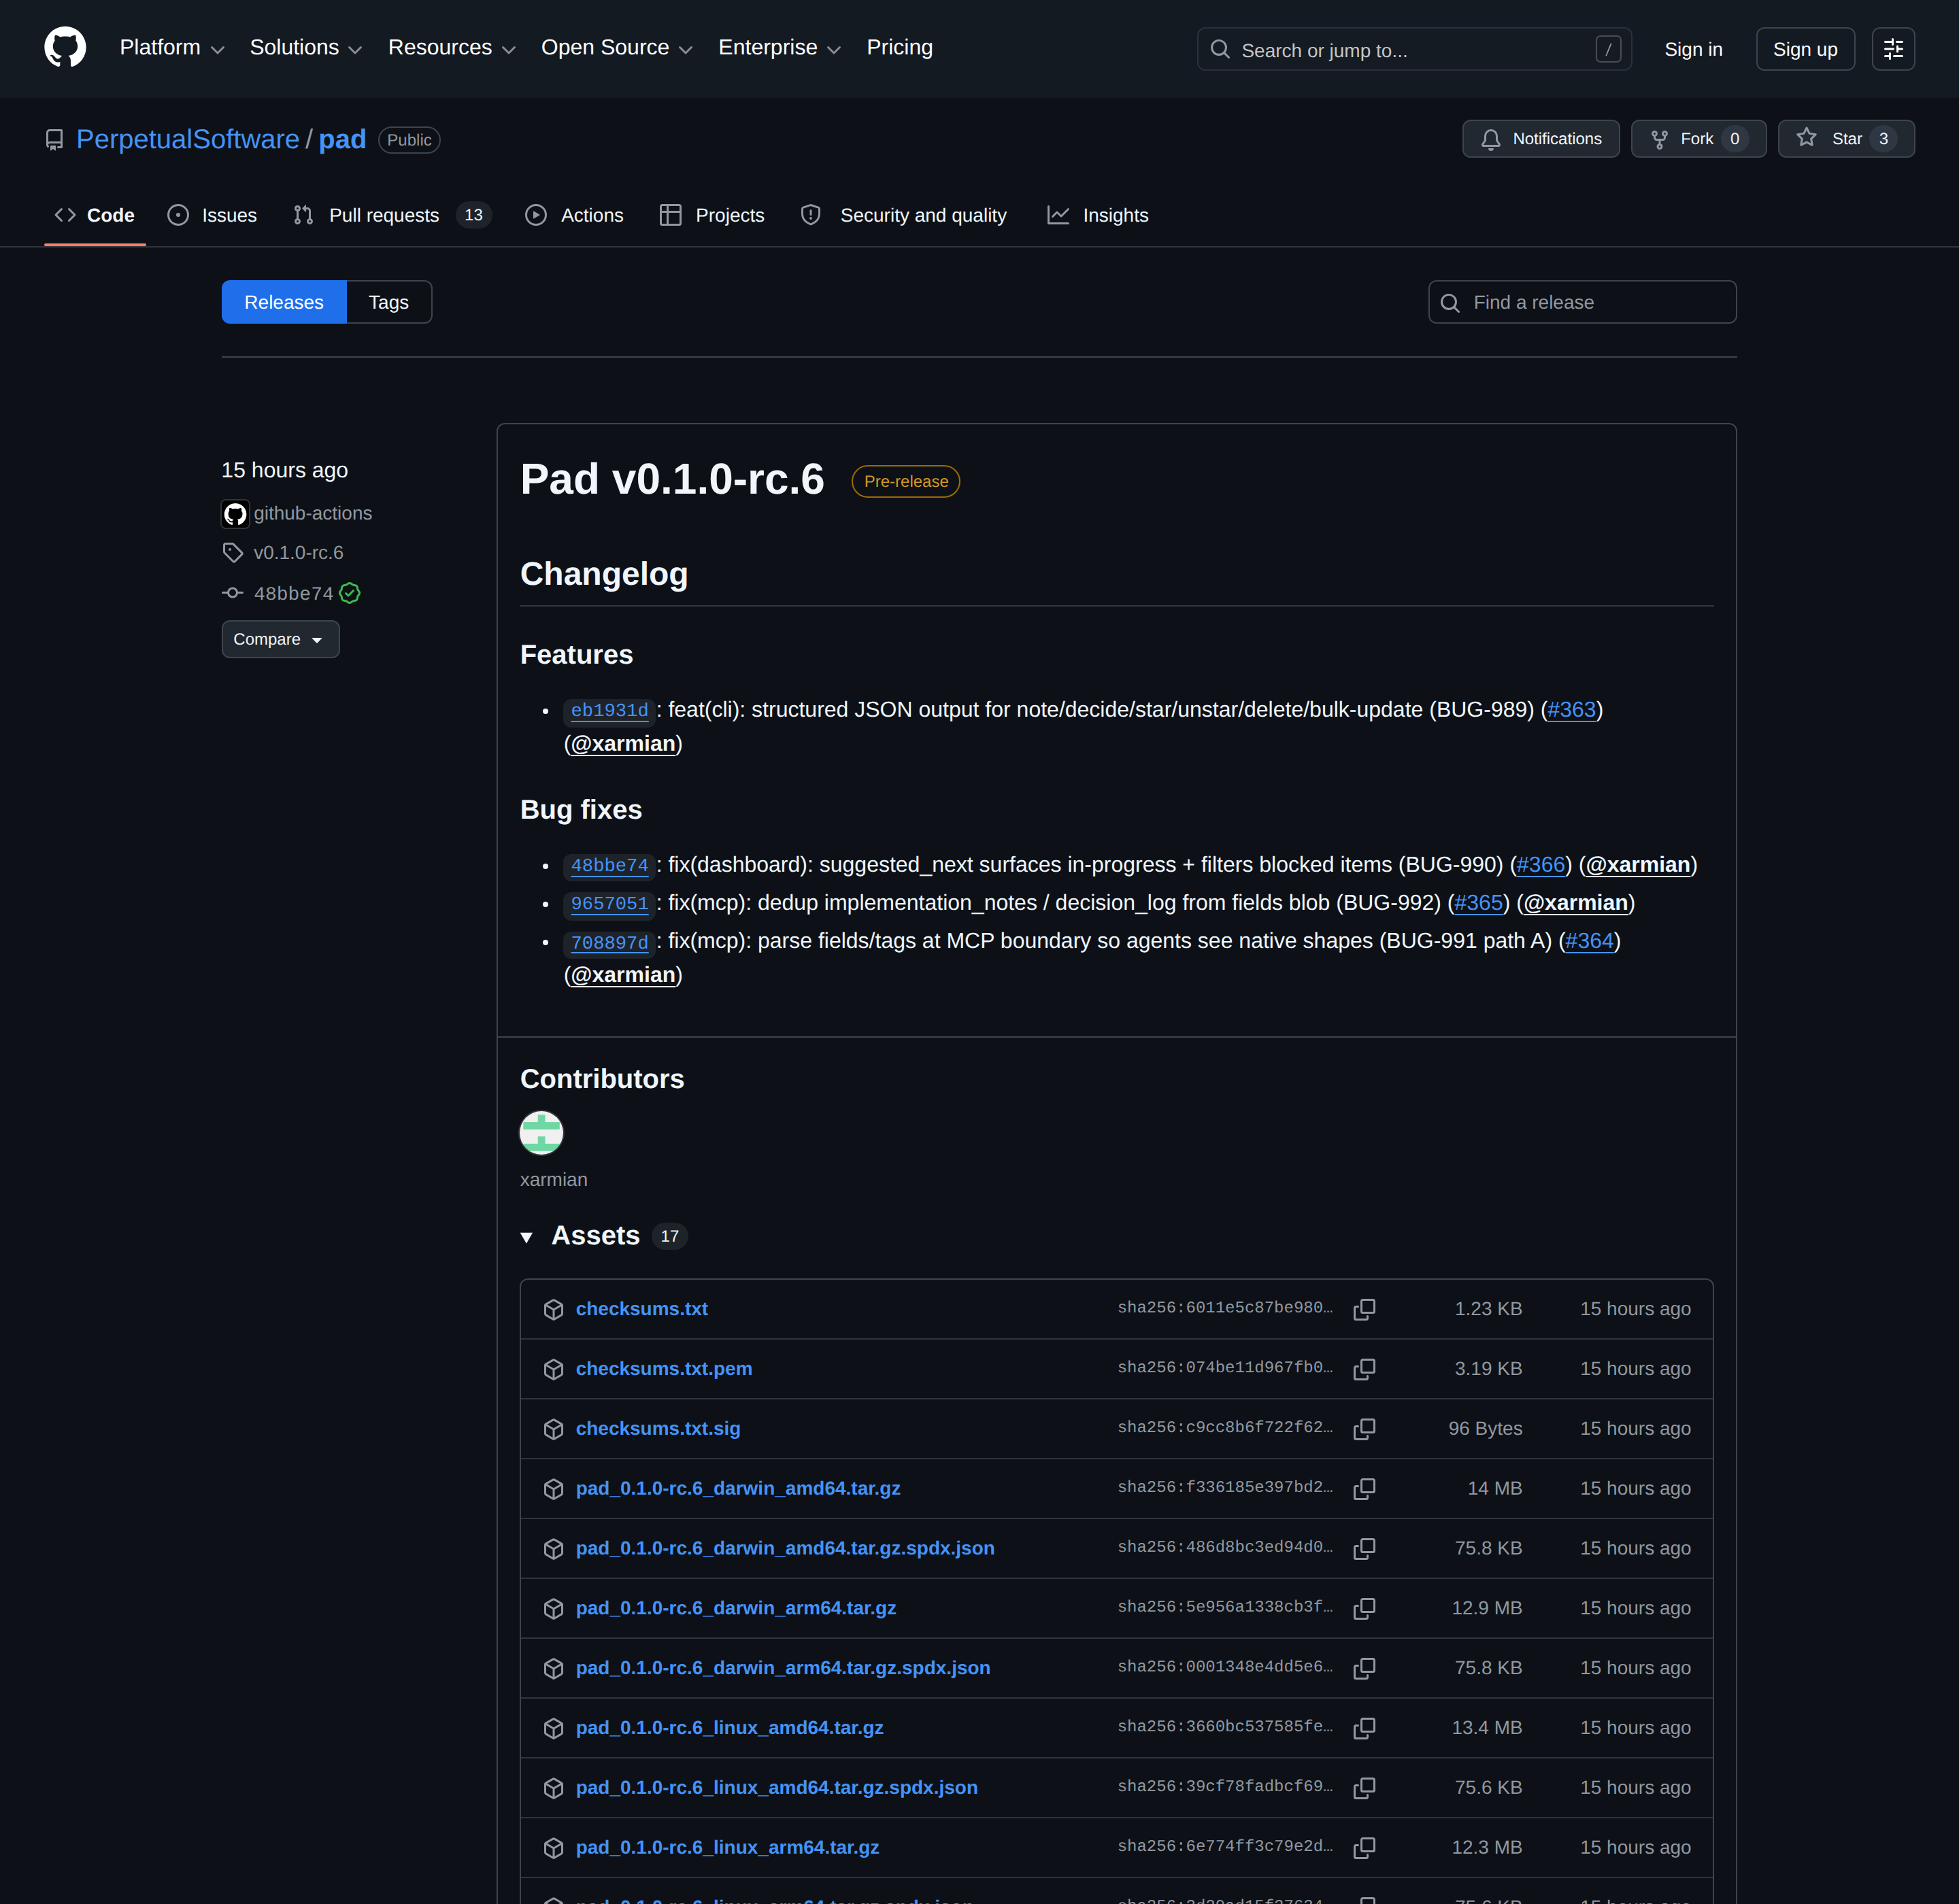Click the Sign up button
The image size is (1959, 1904).
click(1805, 49)
